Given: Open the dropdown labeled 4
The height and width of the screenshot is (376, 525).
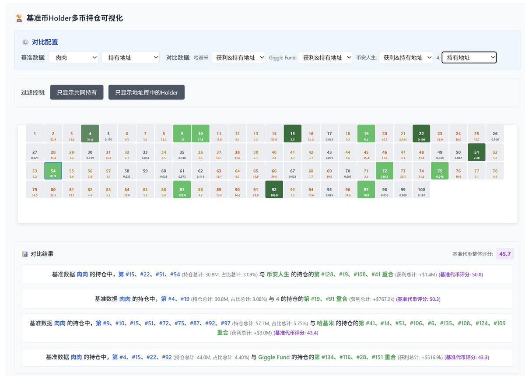Looking at the screenshot, I should tap(469, 57).
